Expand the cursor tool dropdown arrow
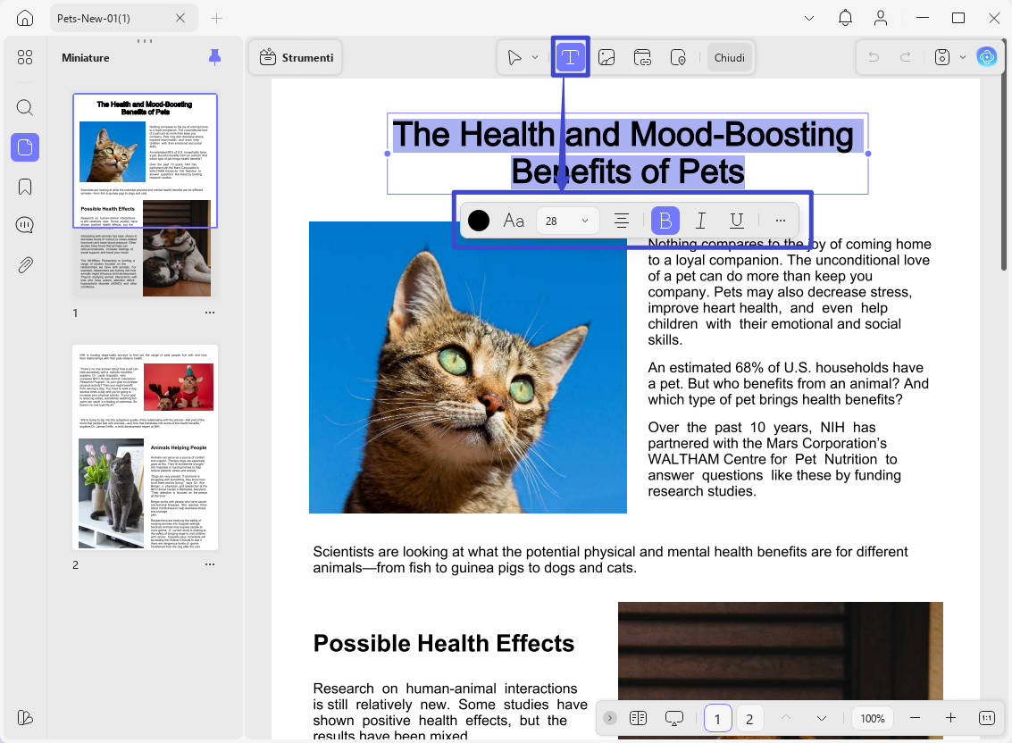The image size is (1012, 743). coord(535,57)
